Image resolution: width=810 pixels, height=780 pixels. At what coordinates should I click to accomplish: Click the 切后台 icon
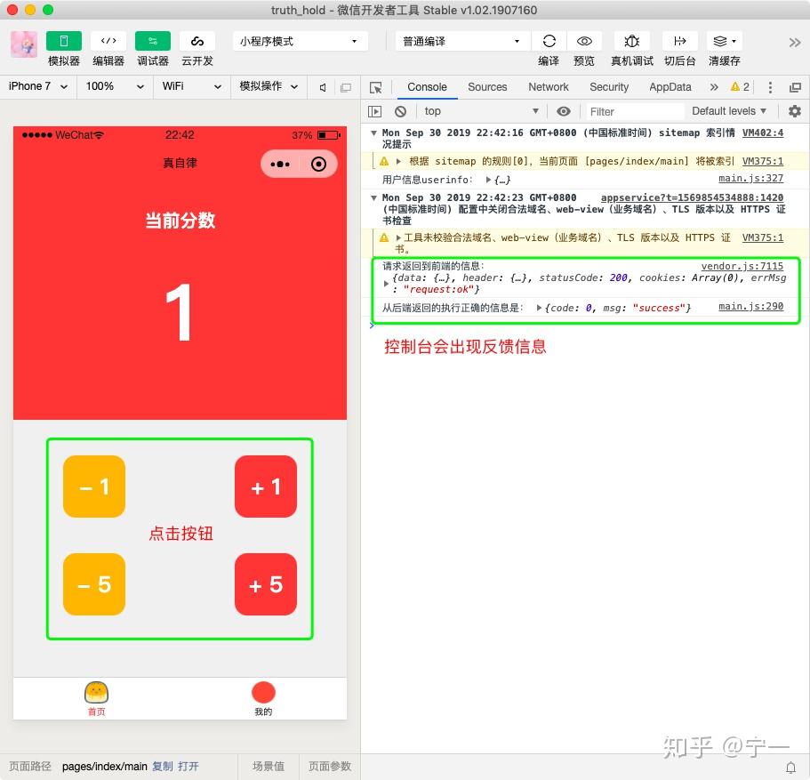coord(679,40)
